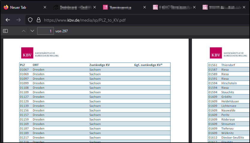Click the Heidehäuser entry in table
The height and width of the screenshot is (143, 250).
click(x=231, y=101)
